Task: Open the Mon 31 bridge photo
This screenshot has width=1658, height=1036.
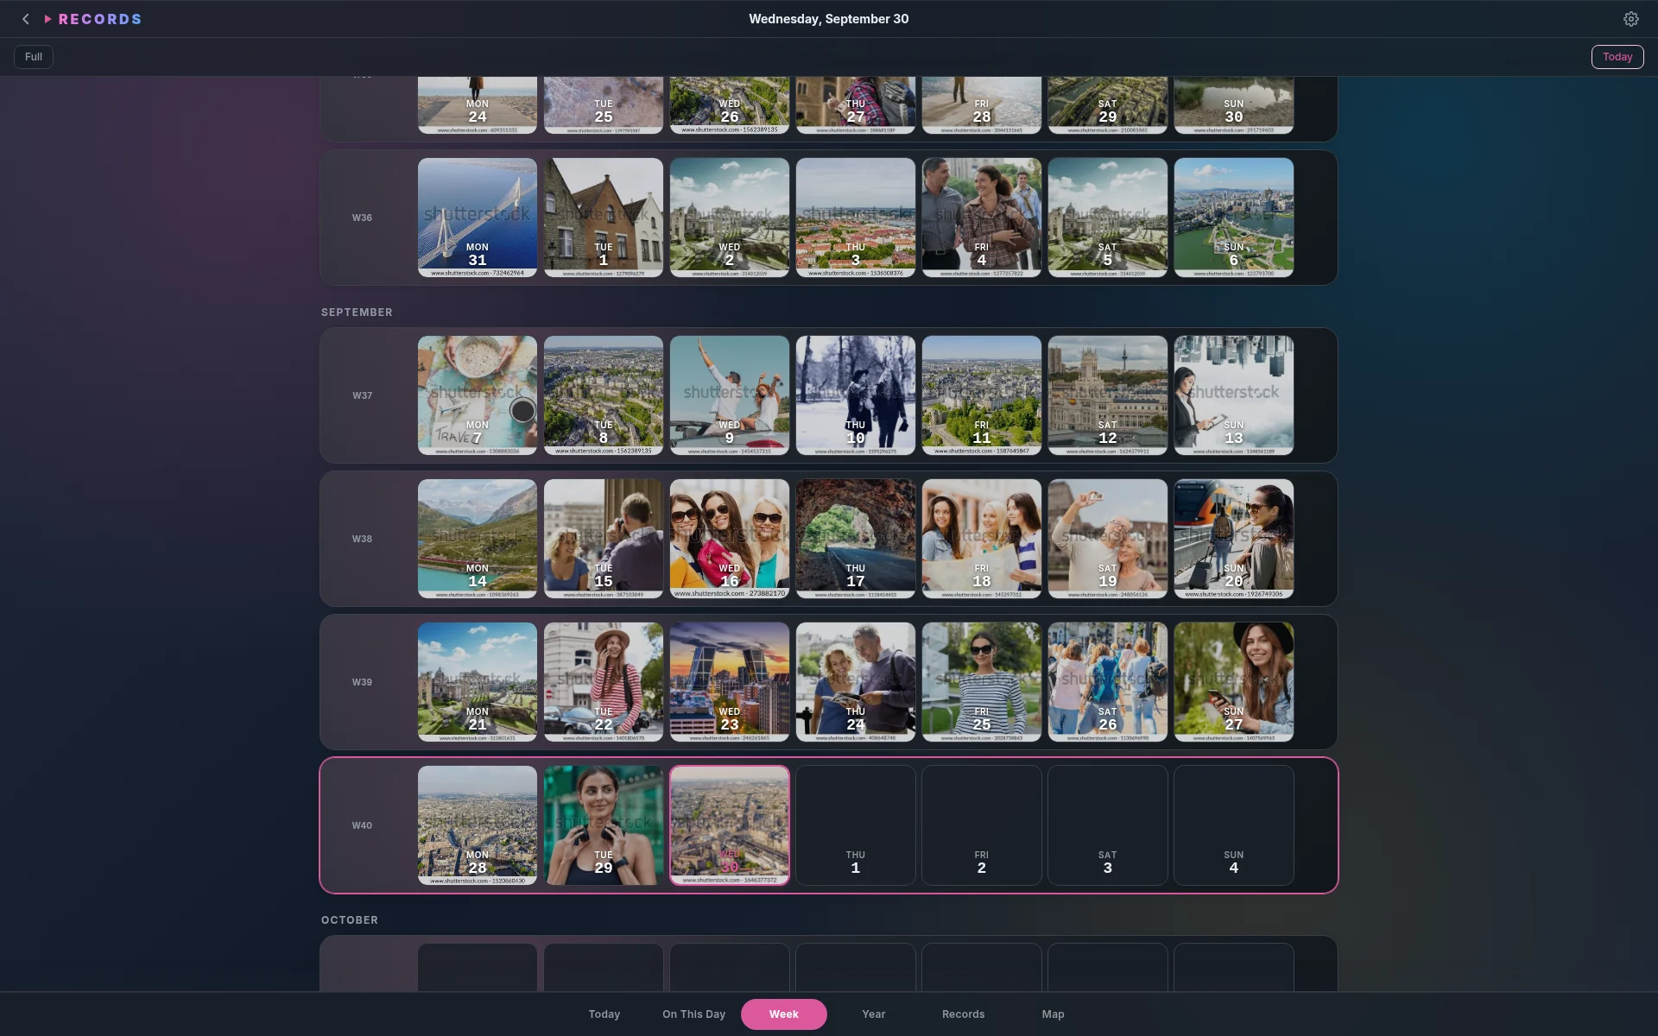Action: [x=478, y=218]
